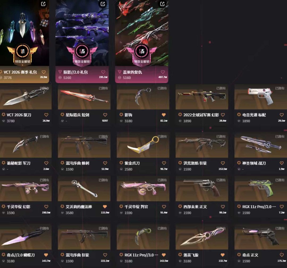The image size is (287, 268).
Task: Open the 混沌序曲 蜂刺 skin name
Action: (x=77, y=163)
